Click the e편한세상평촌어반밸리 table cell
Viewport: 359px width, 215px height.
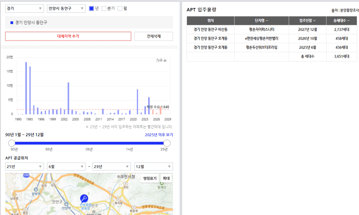pyautogui.click(x=262, y=38)
